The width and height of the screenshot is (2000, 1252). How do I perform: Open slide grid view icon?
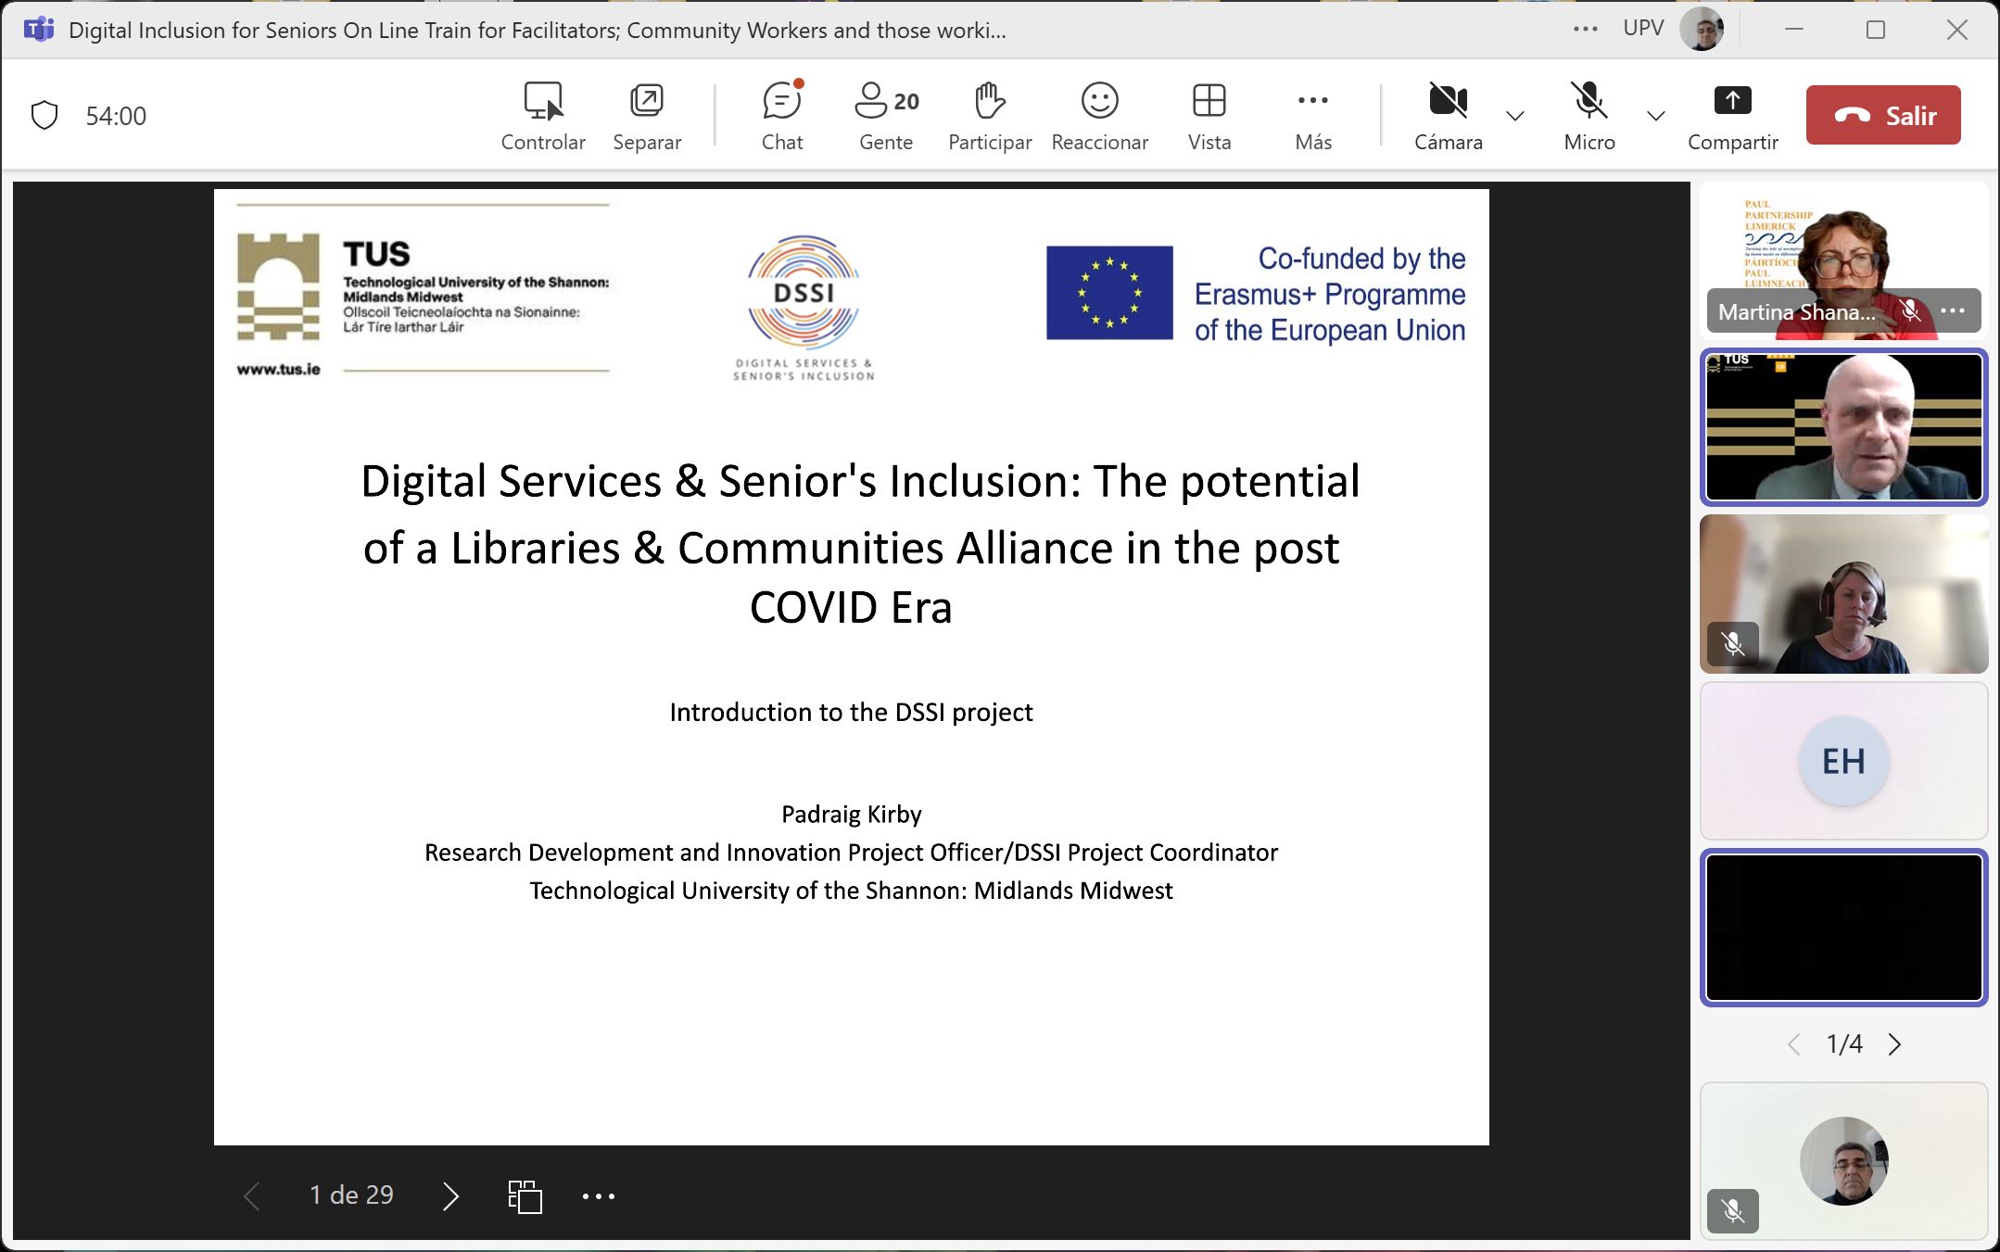525,1196
